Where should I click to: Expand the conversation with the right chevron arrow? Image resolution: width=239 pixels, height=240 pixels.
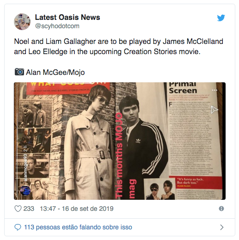[x=222, y=227]
